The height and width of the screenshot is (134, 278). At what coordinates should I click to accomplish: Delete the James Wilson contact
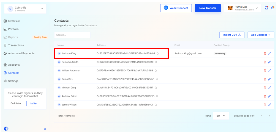pyautogui.click(x=265, y=105)
